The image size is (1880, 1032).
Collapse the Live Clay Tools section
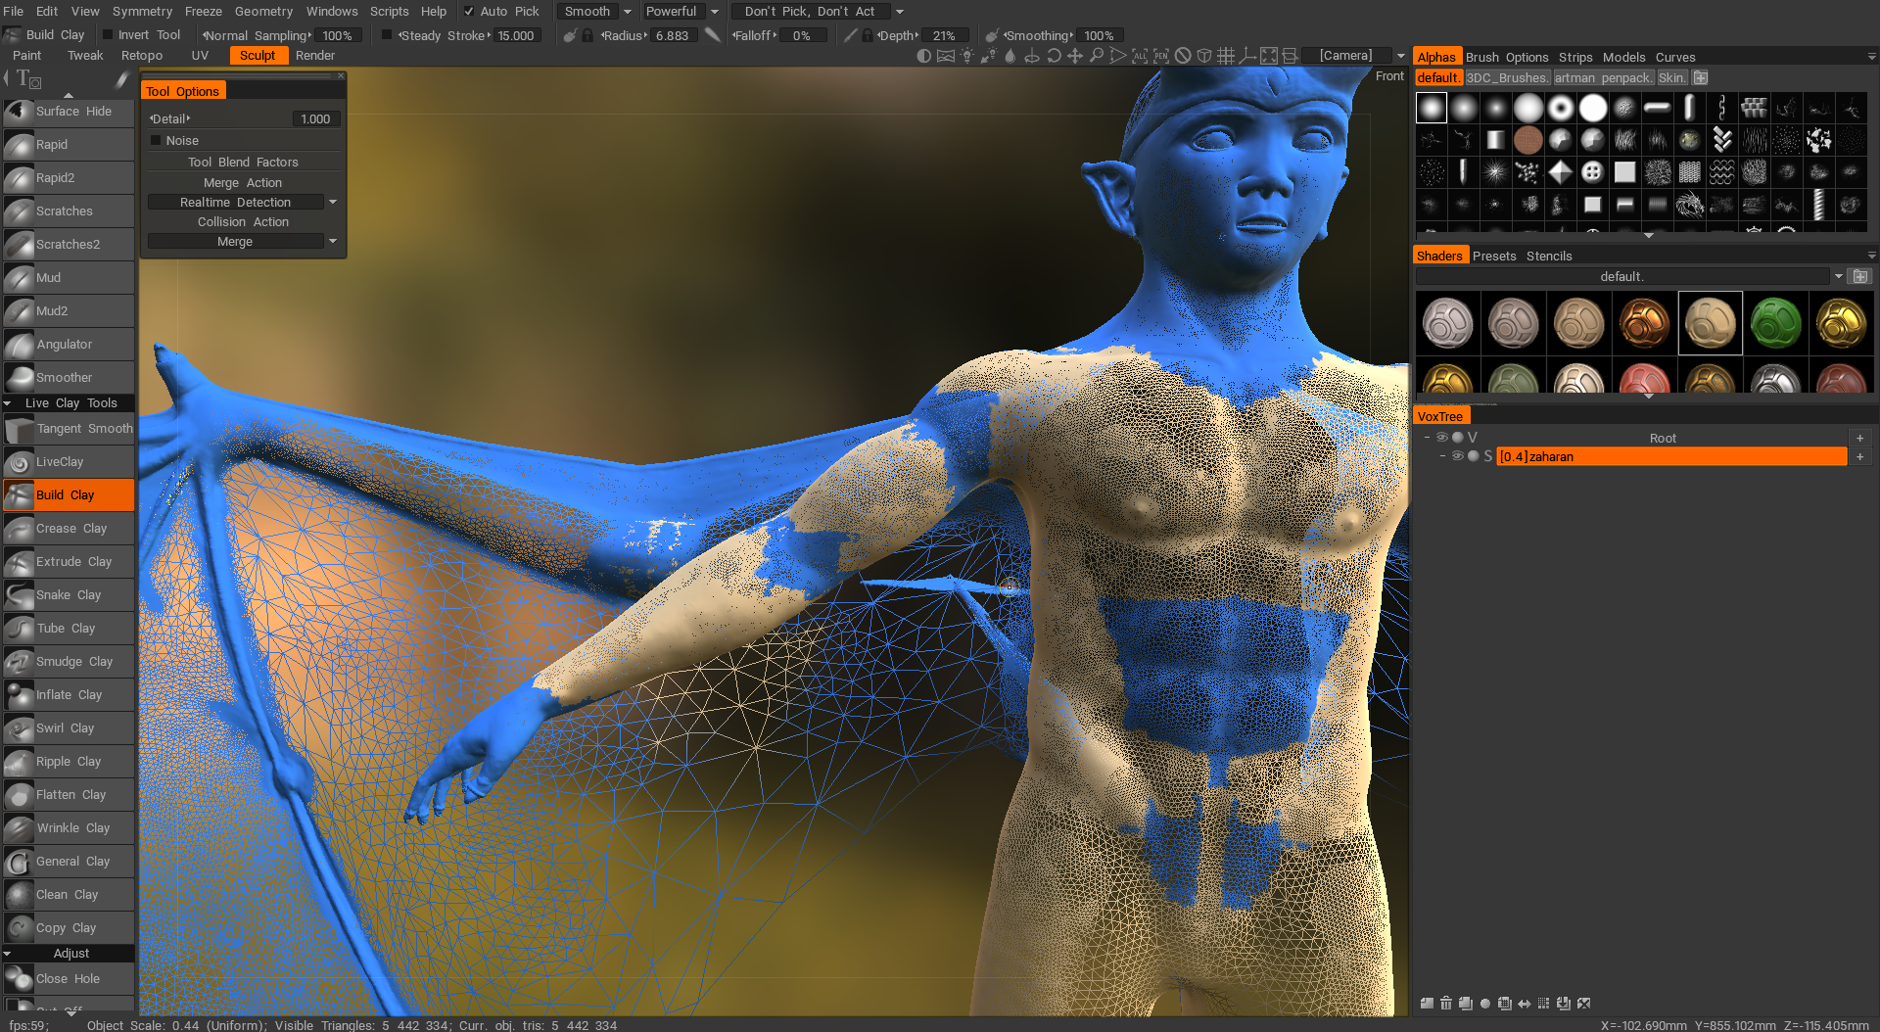click(8, 403)
